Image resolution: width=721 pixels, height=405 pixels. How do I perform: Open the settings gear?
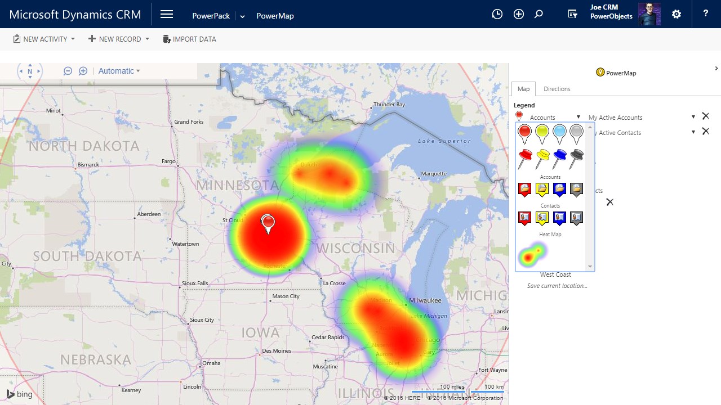[x=677, y=15]
